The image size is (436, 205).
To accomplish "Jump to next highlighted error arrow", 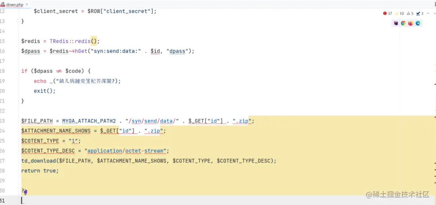I will [434, 13].
